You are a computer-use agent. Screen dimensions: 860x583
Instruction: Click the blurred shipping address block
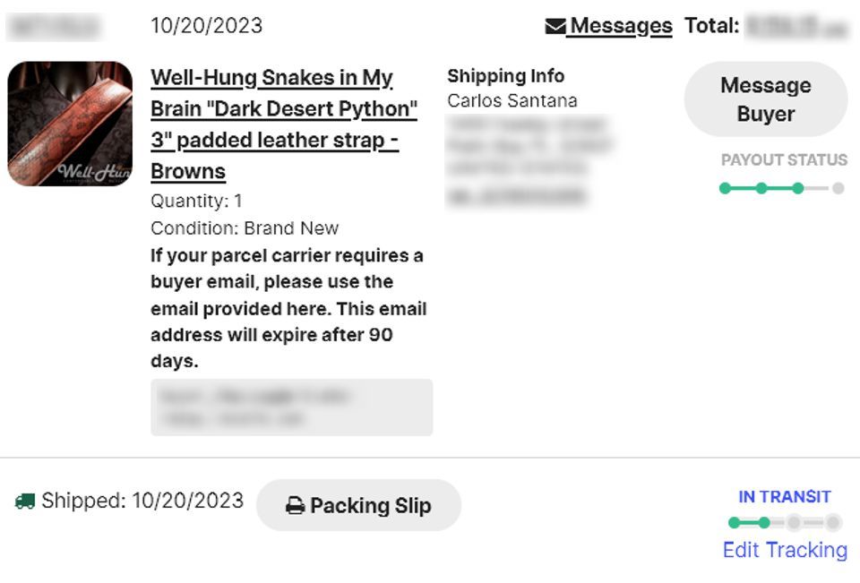[529, 160]
